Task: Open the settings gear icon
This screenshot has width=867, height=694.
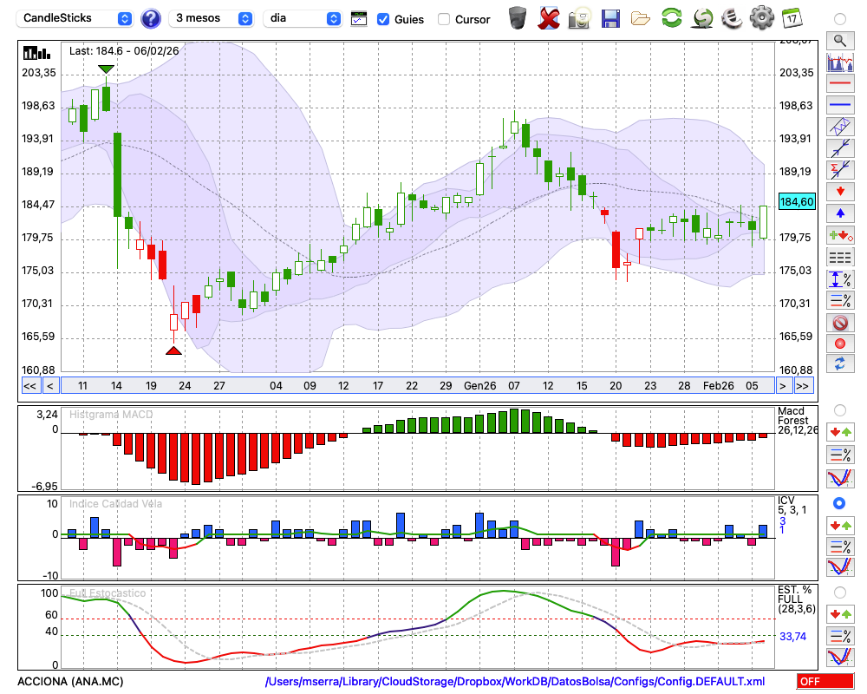Action: tap(761, 18)
